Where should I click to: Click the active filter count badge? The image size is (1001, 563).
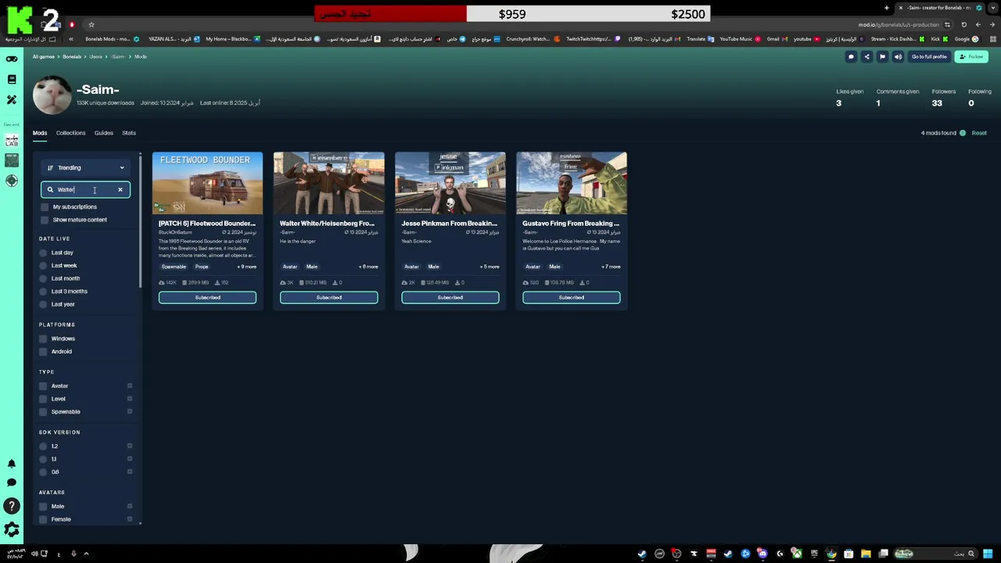coord(963,133)
